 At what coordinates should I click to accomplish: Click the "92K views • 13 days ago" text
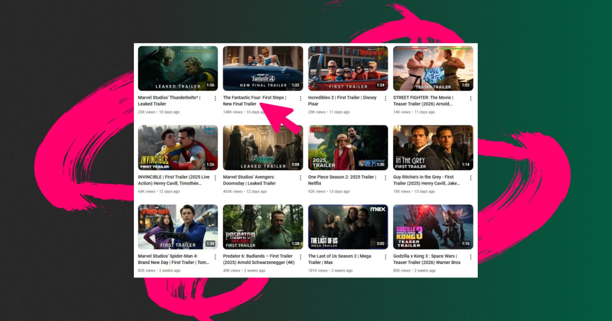click(329, 192)
